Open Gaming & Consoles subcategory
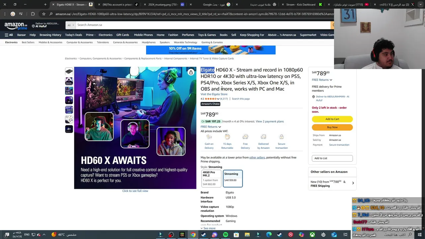This screenshot has height=239, width=425. click(x=212, y=42)
